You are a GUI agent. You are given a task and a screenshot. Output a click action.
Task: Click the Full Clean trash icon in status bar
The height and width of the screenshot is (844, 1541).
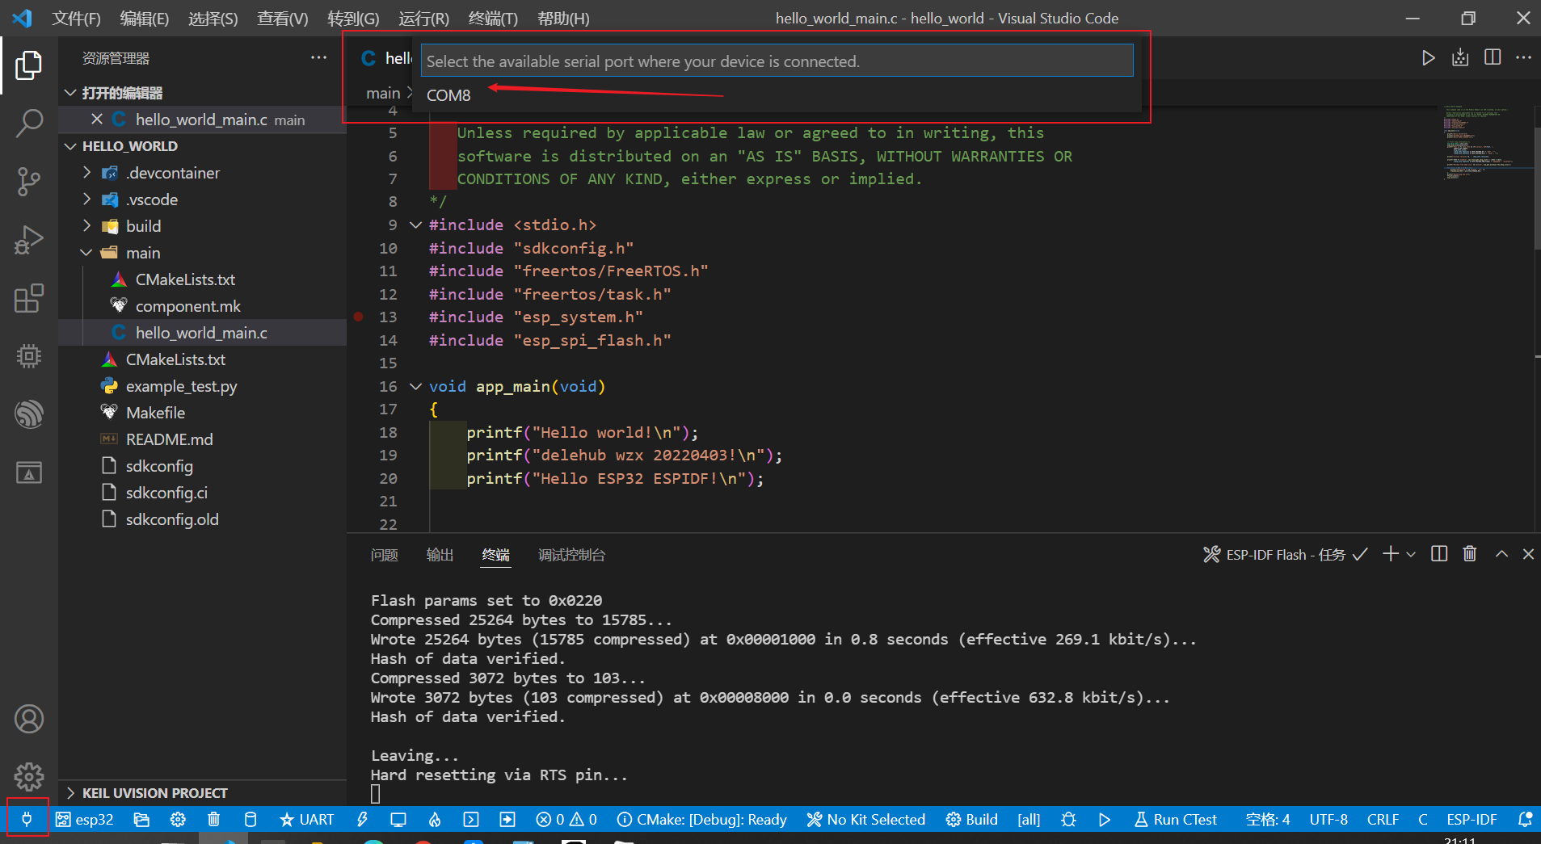click(x=213, y=819)
